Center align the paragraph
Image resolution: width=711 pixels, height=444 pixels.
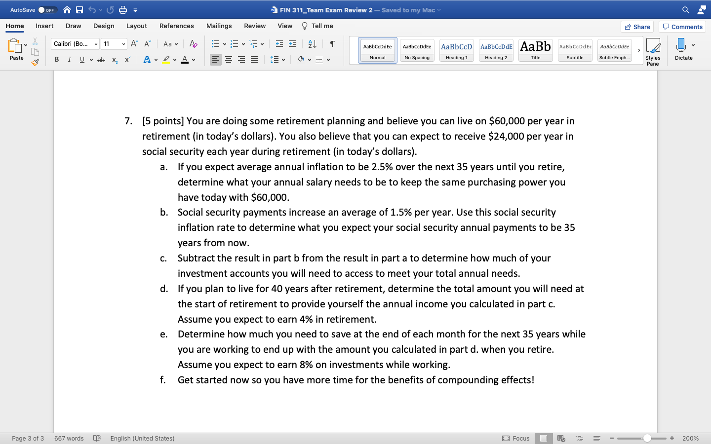[229, 60]
